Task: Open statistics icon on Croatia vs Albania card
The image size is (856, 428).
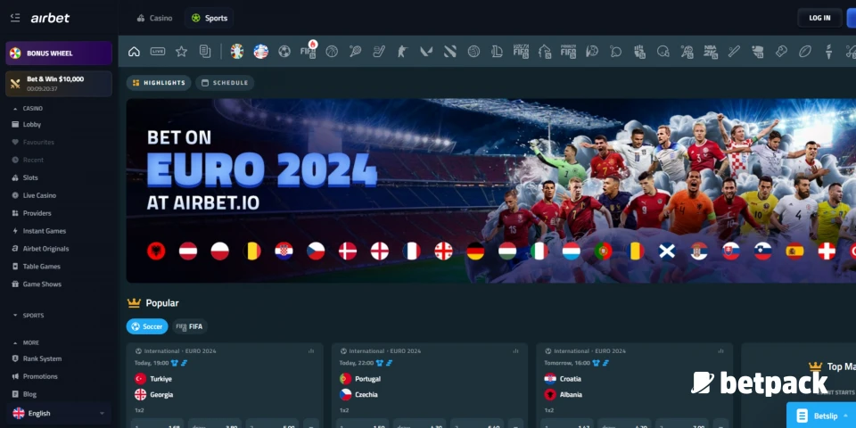Action: pos(720,351)
